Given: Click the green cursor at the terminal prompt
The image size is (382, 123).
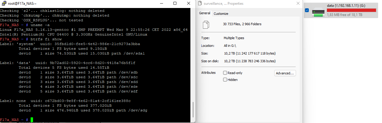Looking at the screenshot, I should pos(32,119).
